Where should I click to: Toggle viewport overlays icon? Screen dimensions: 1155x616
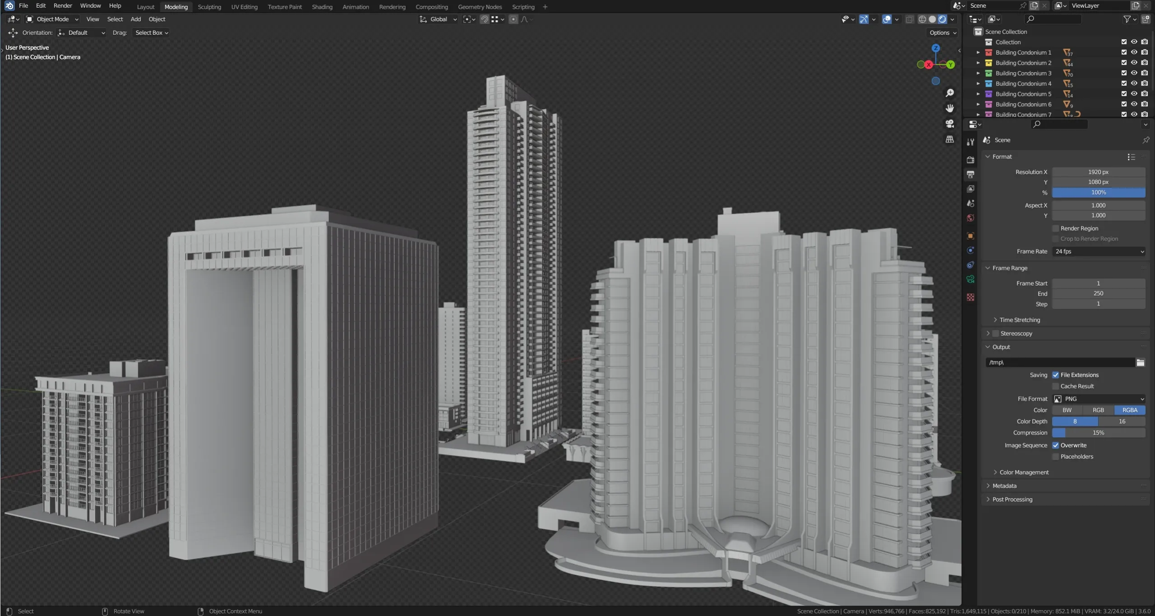click(x=887, y=19)
